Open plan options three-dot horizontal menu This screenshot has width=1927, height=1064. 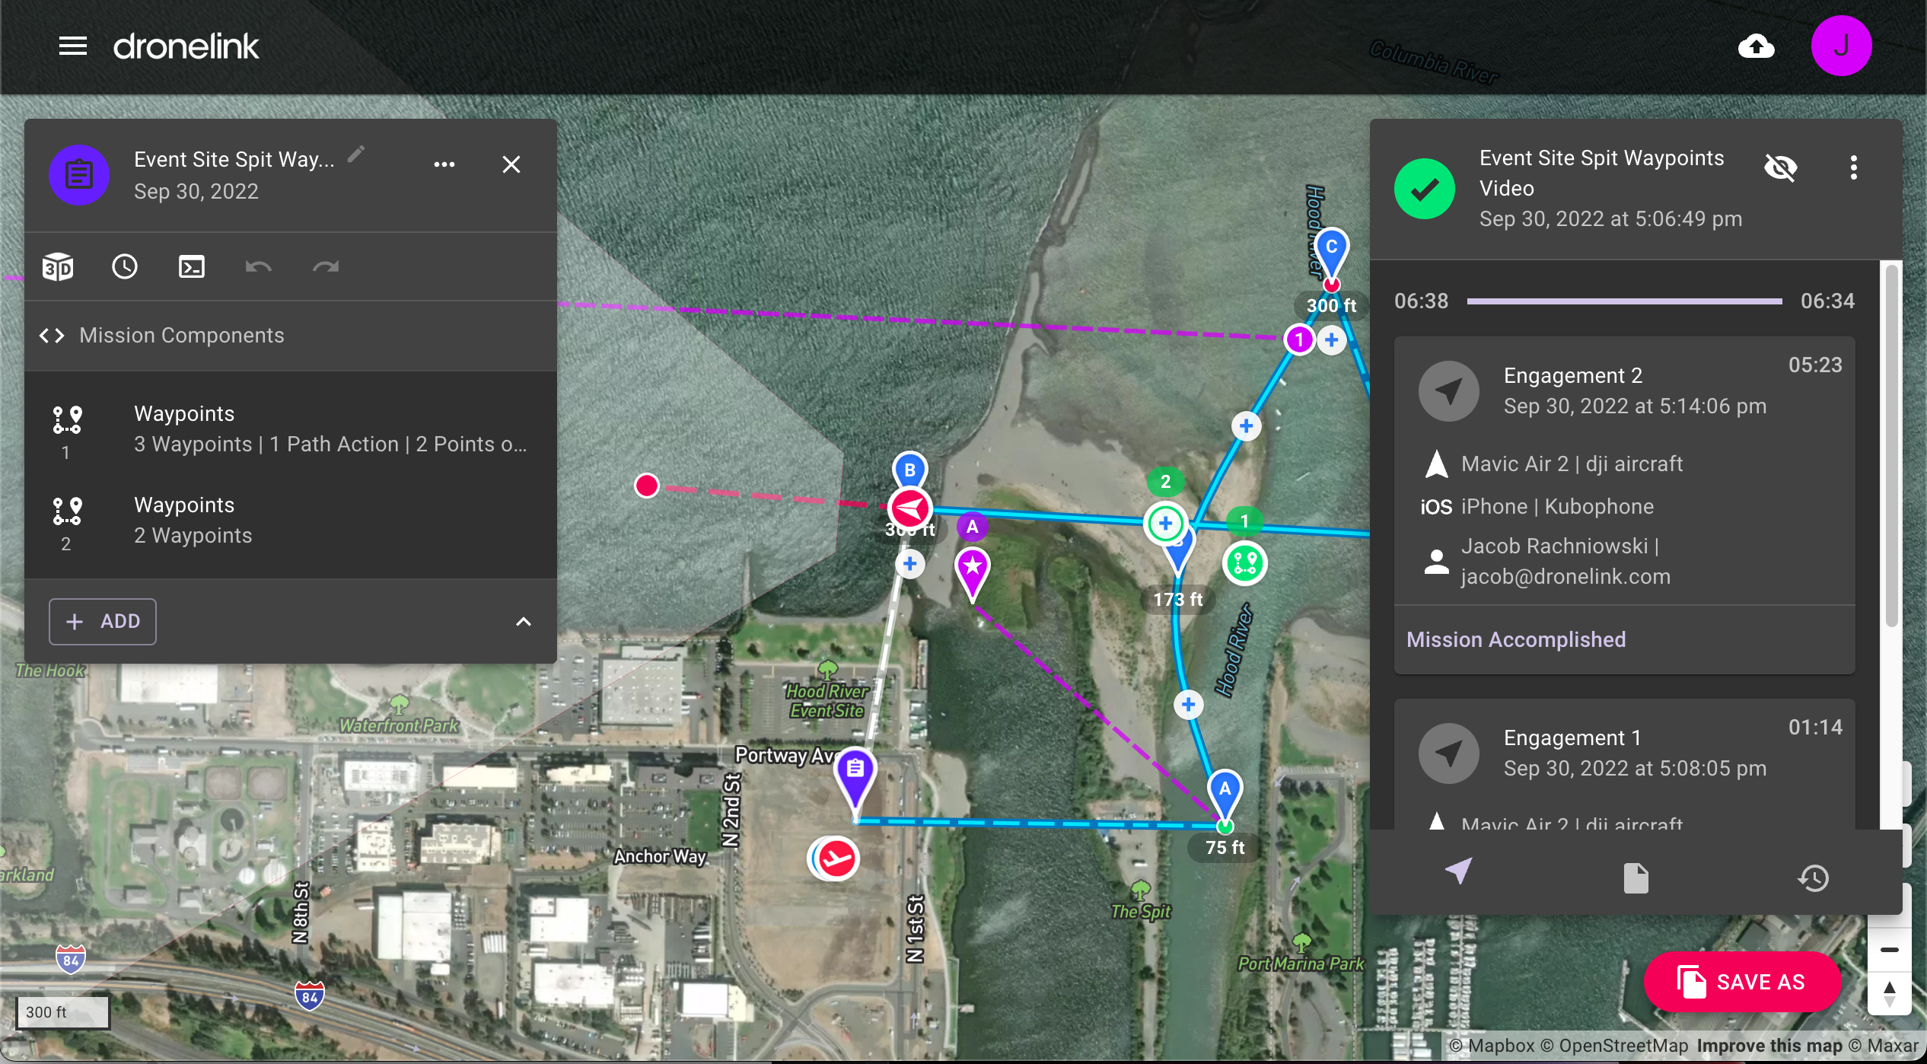444,164
